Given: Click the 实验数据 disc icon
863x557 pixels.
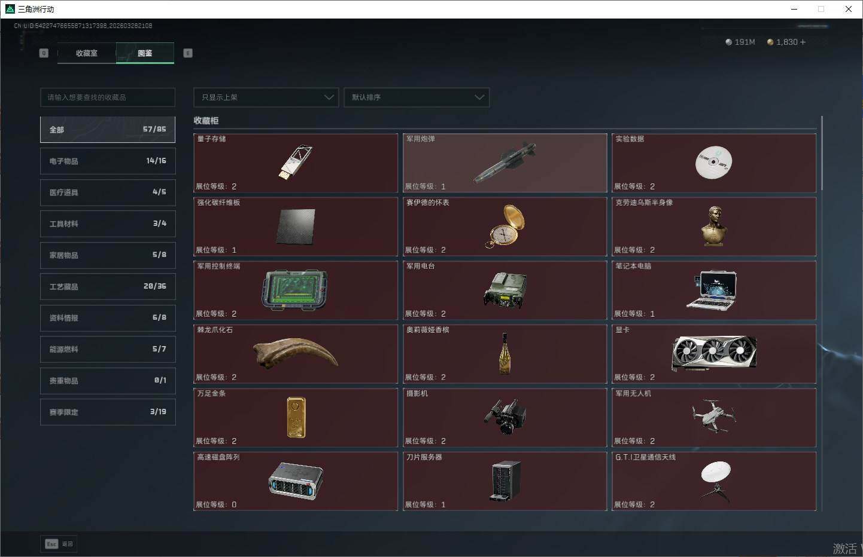Looking at the screenshot, I should coord(713,162).
